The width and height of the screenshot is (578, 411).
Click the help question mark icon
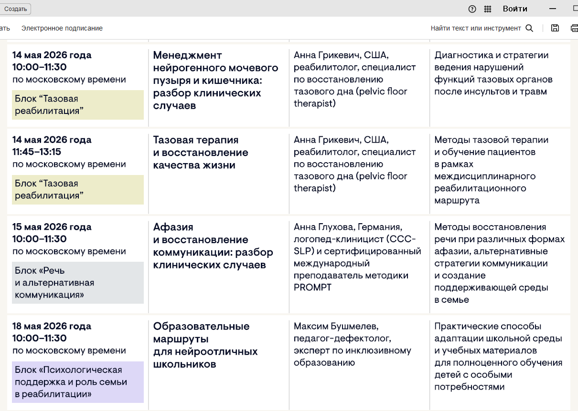(x=472, y=9)
